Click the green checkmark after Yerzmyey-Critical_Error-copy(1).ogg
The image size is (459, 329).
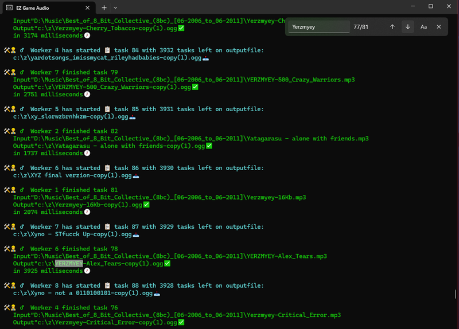(181, 322)
